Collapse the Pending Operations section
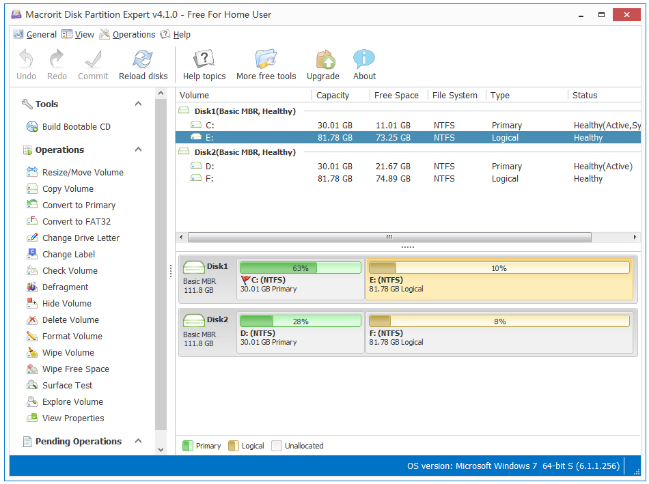The height and width of the screenshot is (484, 649). (139, 442)
